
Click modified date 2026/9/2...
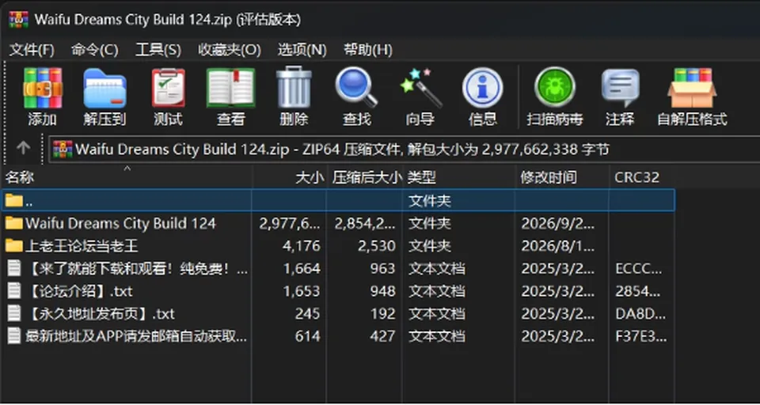pyautogui.click(x=558, y=223)
